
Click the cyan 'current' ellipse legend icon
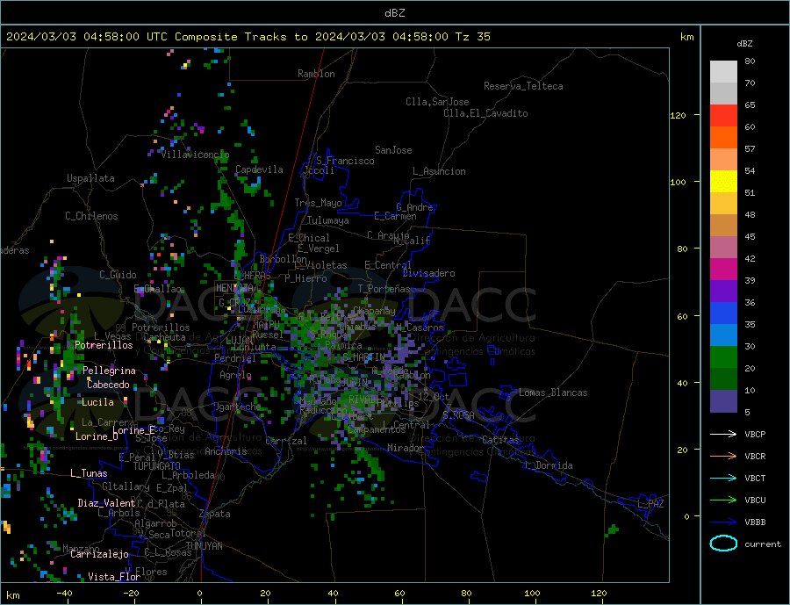pyautogui.click(x=723, y=544)
